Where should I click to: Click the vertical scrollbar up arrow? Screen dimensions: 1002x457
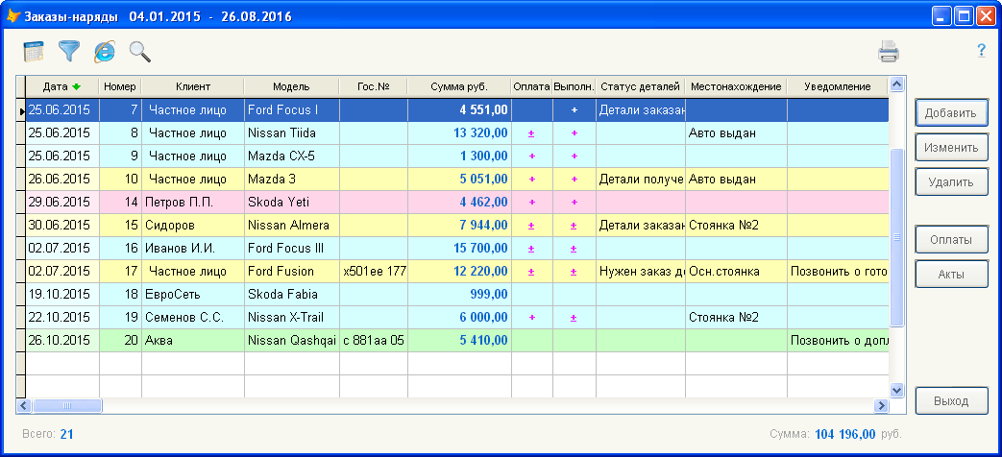click(x=896, y=84)
